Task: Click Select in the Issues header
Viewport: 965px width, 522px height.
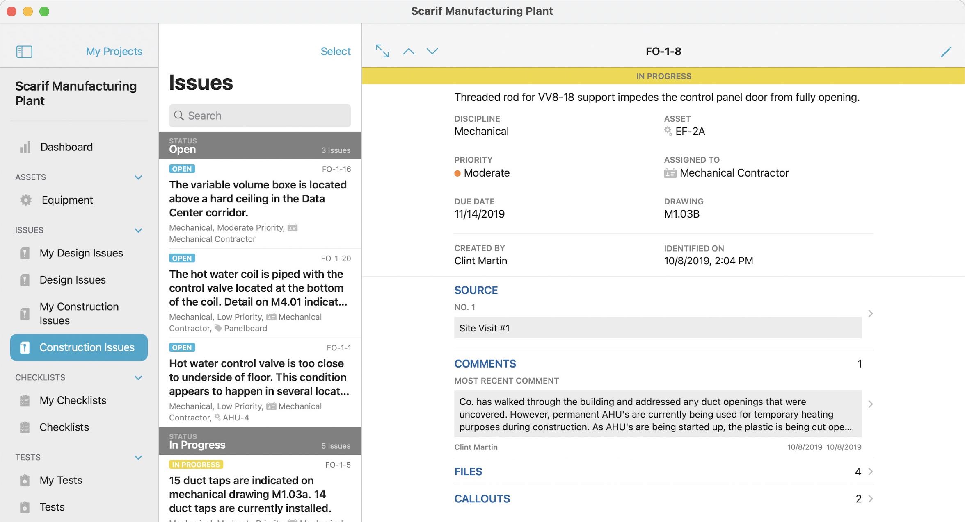Action: coord(336,51)
